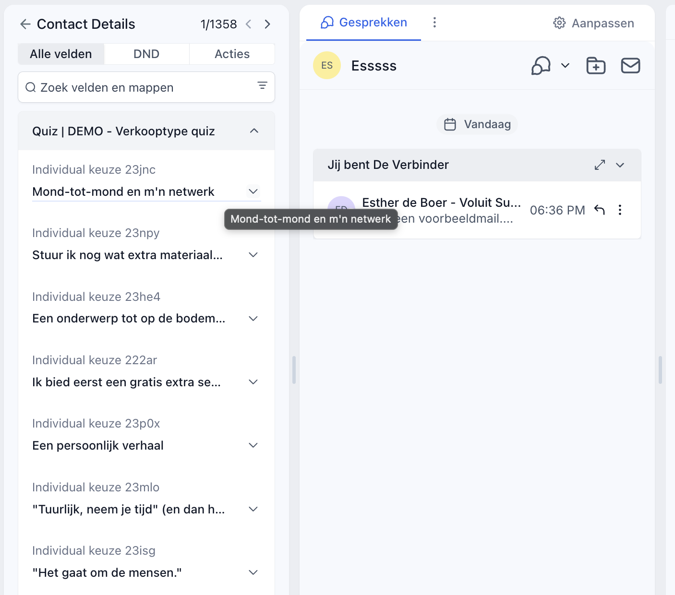Go back using the Contact Details arrow

tap(25, 24)
